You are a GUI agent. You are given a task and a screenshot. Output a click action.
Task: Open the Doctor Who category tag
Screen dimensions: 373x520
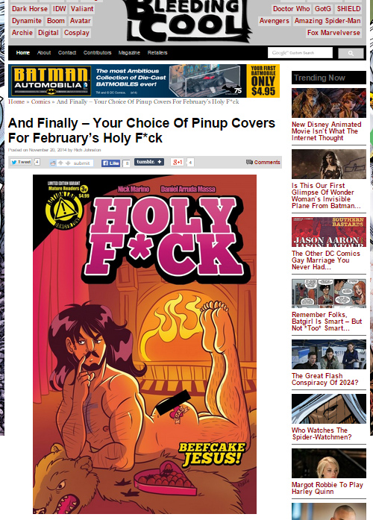(x=291, y=9)
